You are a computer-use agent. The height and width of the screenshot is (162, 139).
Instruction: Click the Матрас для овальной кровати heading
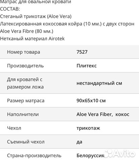coord(35,2)
